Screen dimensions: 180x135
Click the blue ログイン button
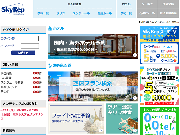click(x=23, y=53)
